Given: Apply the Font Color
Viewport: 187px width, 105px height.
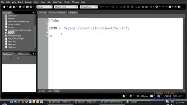Looking at the screenshot, I should (x=163, y=7).
